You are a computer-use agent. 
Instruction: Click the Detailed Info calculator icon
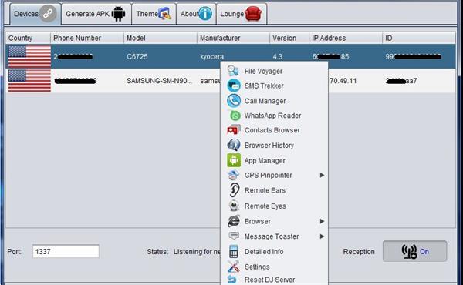coord(234,251)
